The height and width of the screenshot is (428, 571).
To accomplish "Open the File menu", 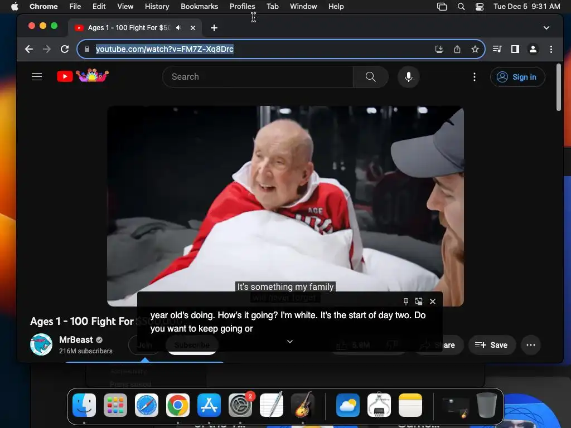I will (75, 6).
